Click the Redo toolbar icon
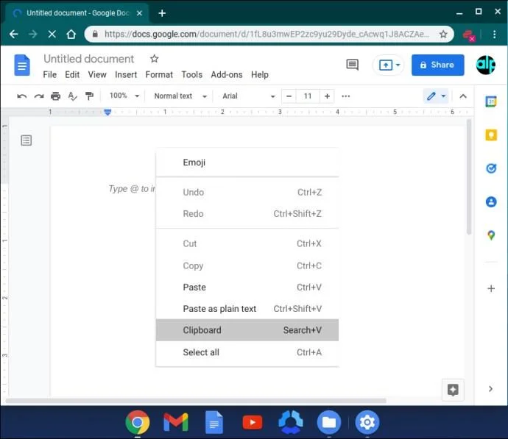 click(39, 96)
